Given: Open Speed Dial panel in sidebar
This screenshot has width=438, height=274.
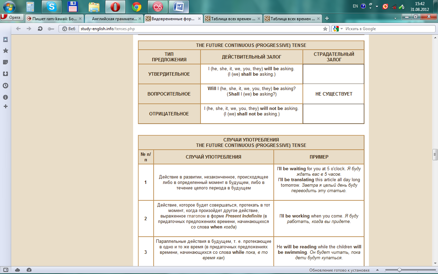Looking at the screenshot, I should click(5, 39).
